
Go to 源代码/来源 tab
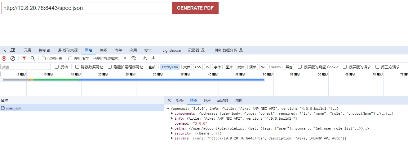click(67, 50)
